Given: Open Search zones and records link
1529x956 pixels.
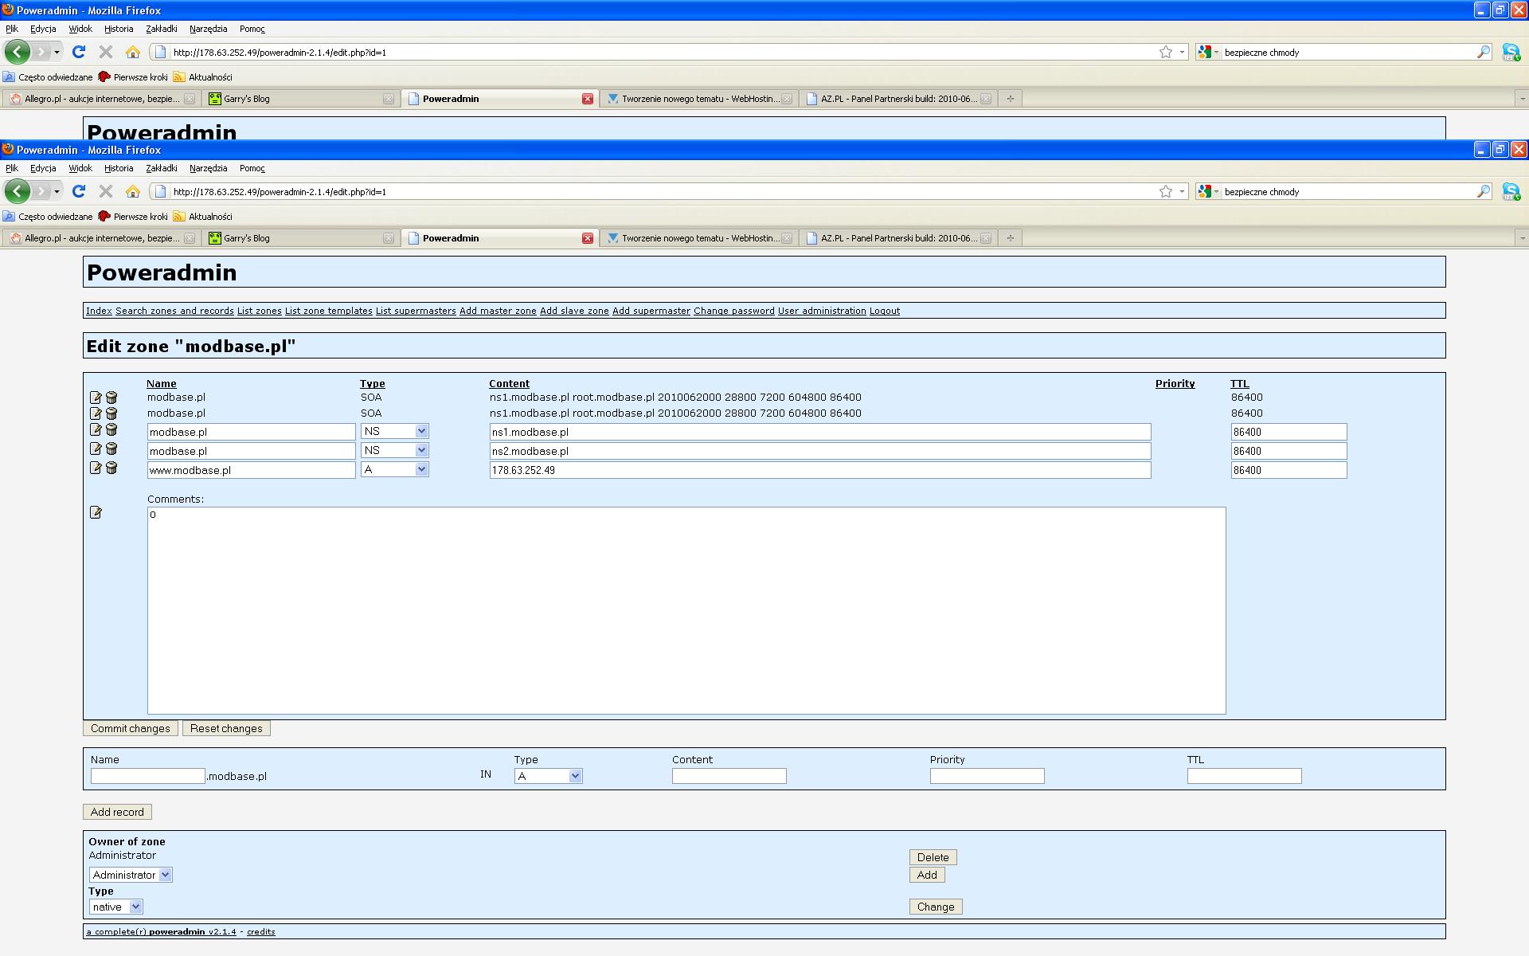Looking at the screenshot, I should point(174,311).
